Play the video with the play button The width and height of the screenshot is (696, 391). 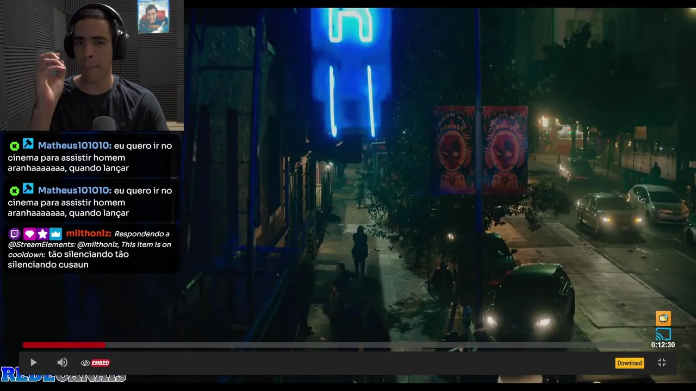pyautogui.click(x=33, y=363)
